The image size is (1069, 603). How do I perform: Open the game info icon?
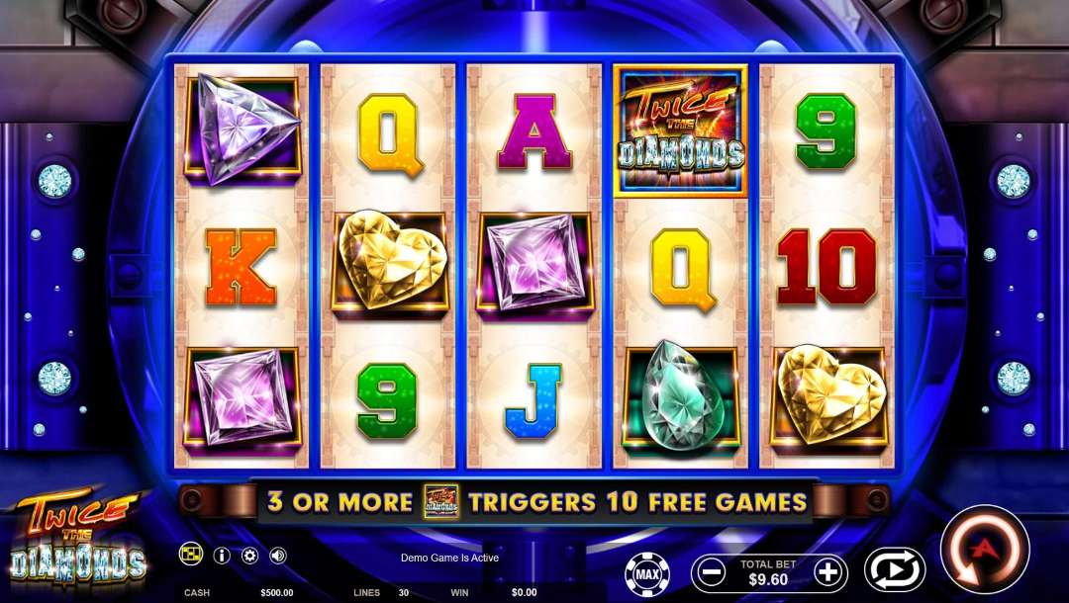click(222, 556)
